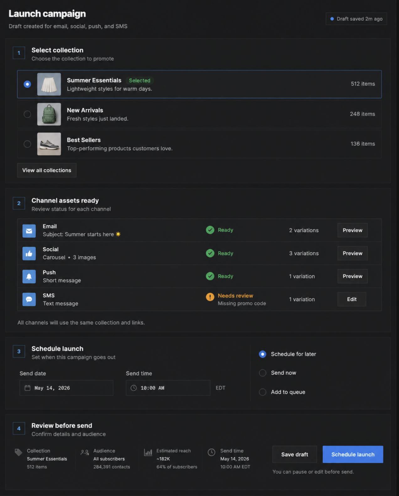Image resolution: width=399 pixels, height=496 pixels.
Task: Click 'Needs review' status text
Action: point(235,296)
